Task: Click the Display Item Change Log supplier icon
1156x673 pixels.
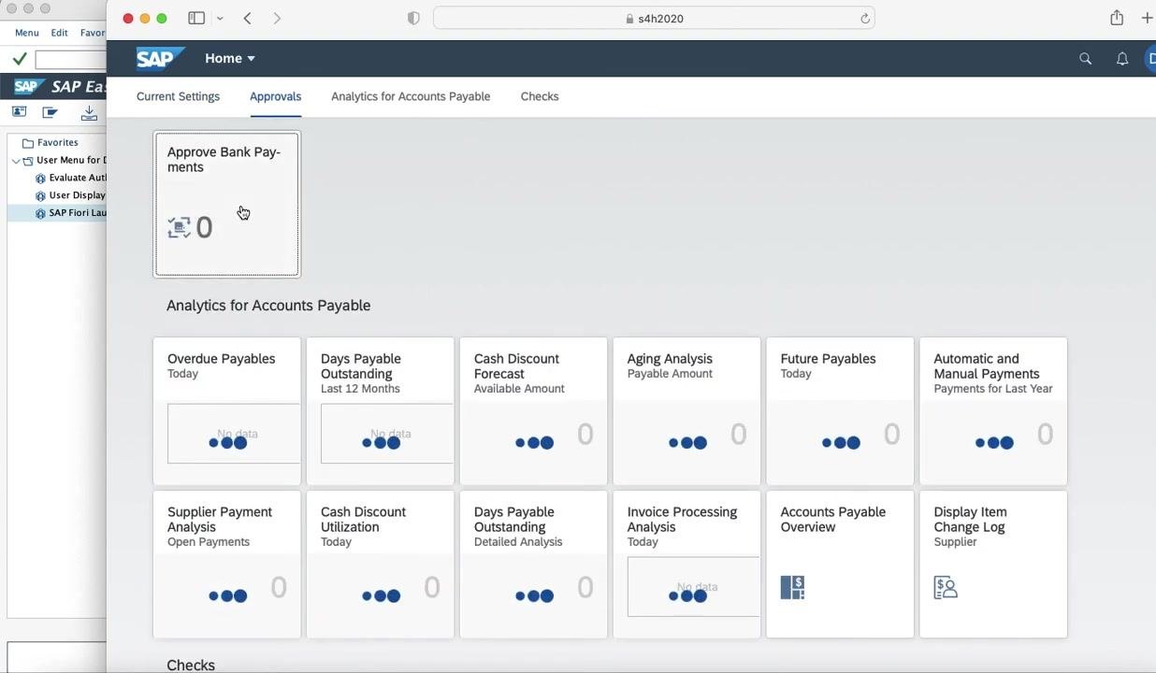Action: [946, 587]
